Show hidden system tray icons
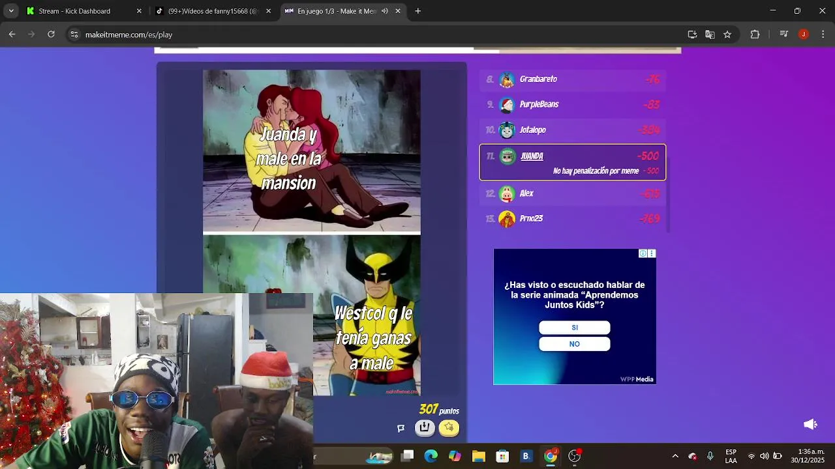Viewport: 835px width, 469px height. point(675,456)
